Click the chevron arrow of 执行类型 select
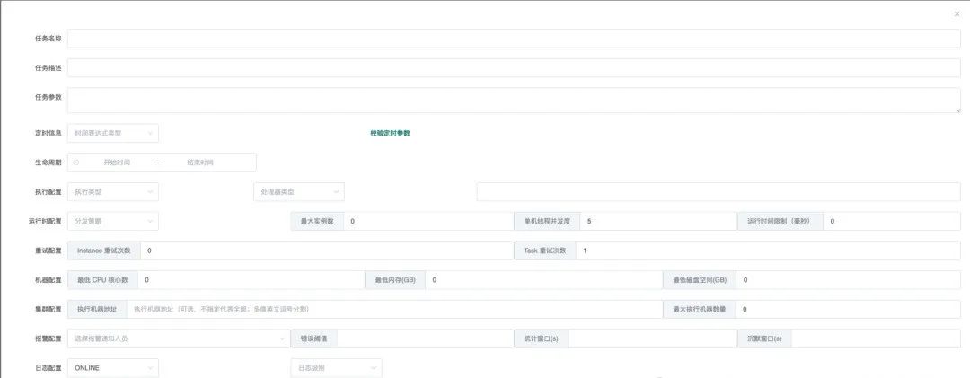970x378 pixels. pyautogui.click(x=150, y=192)
